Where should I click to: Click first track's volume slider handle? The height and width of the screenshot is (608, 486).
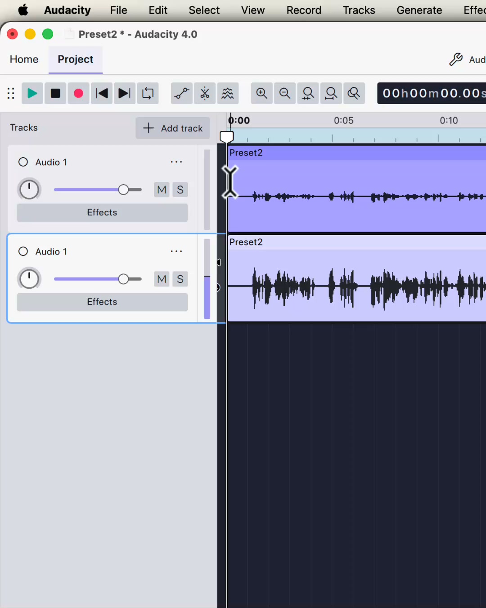(x=123, y=190)
